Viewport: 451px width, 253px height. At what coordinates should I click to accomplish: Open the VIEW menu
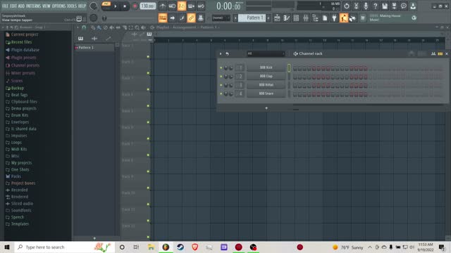coord(47,6)
